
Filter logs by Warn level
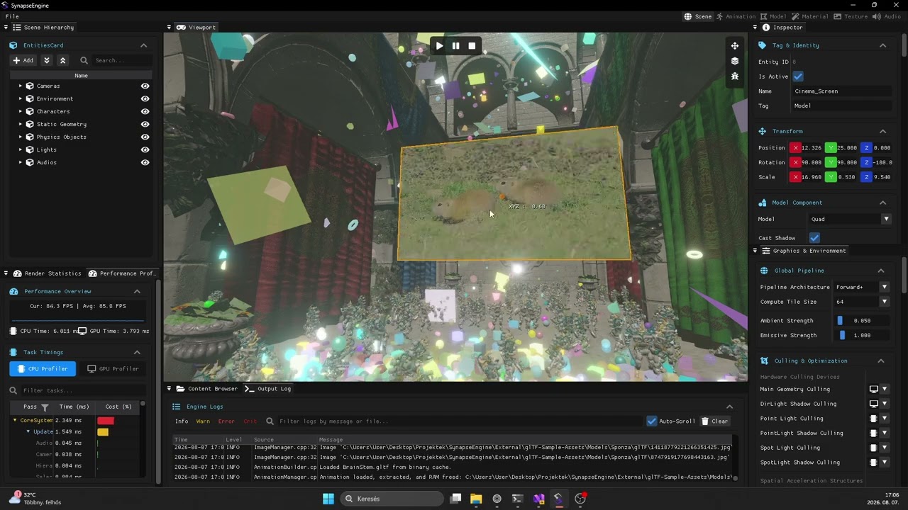[x=203, y=421]
